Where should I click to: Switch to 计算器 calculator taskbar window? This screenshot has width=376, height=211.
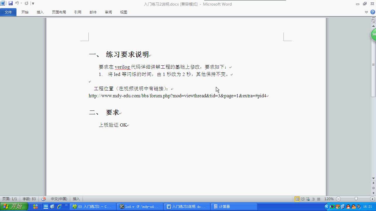pyautogui.click(x=234, y=207)
